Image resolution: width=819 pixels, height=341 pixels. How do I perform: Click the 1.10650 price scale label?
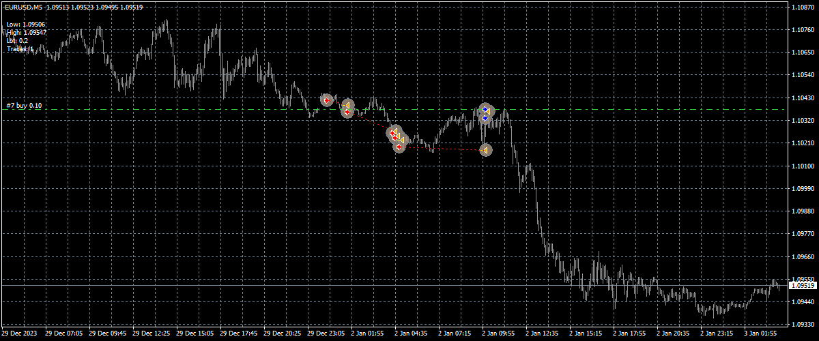point(803,53)
